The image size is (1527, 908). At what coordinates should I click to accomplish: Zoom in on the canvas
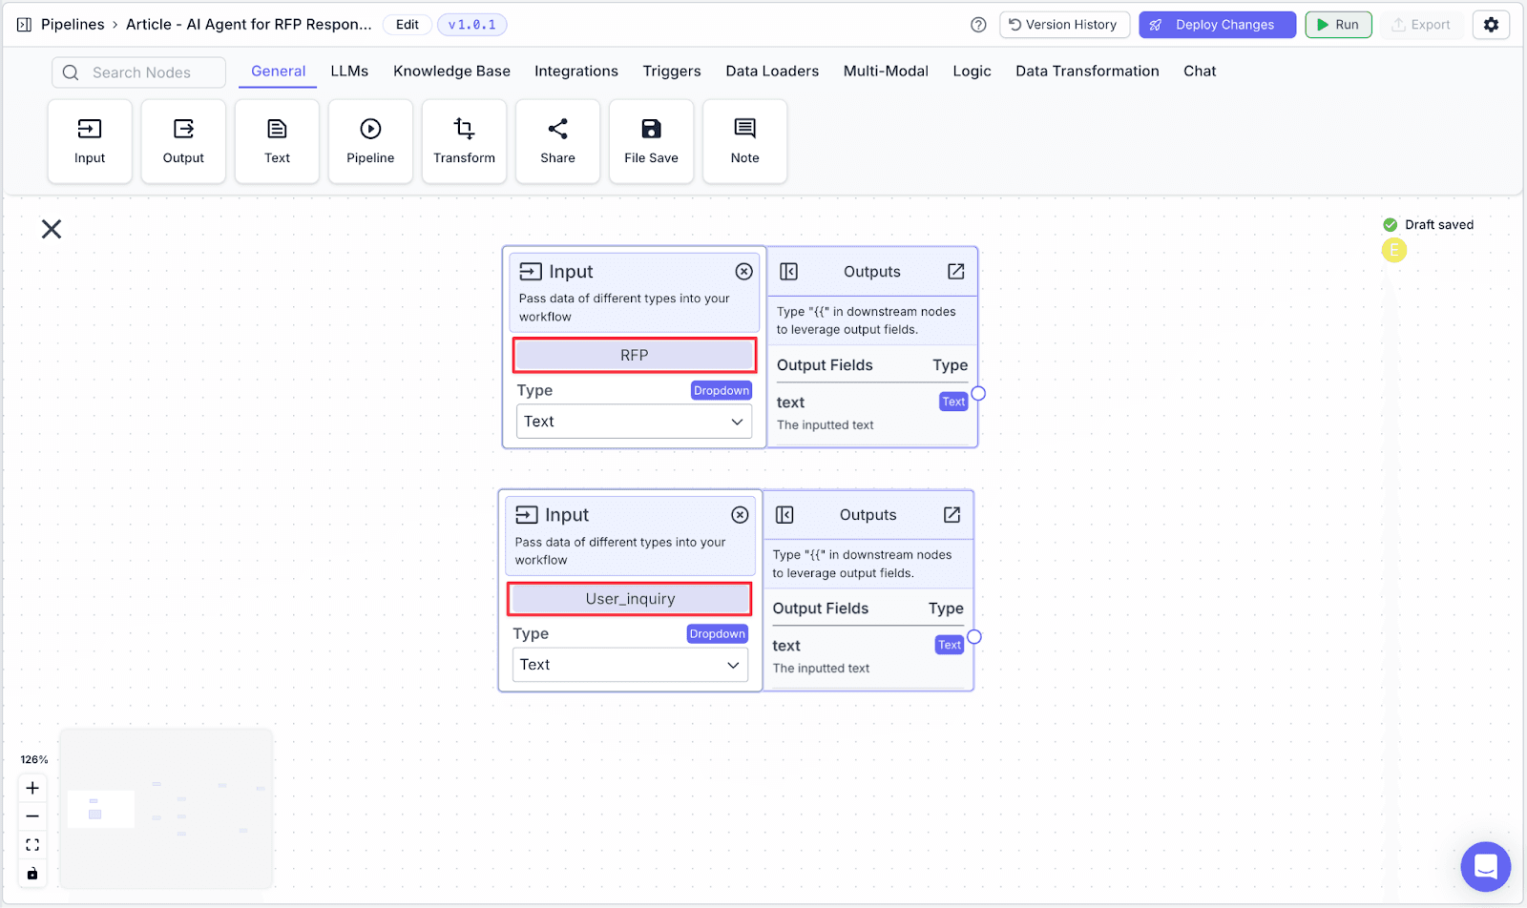pos(32,788)
